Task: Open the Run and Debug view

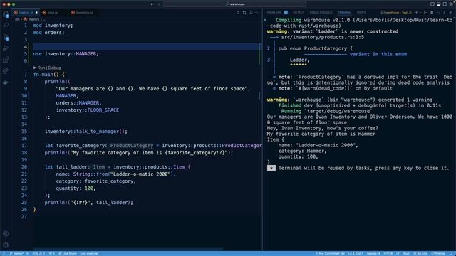Action: point(6,48)
